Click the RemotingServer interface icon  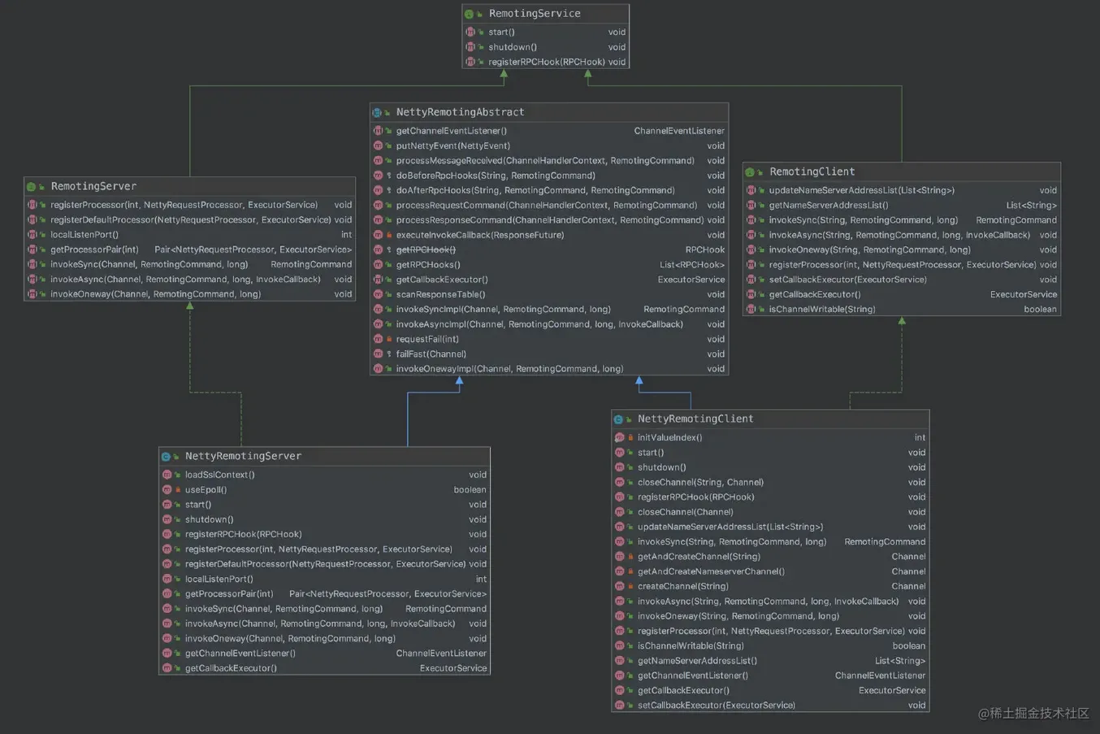pyautogui.click(x=32, y=186)
